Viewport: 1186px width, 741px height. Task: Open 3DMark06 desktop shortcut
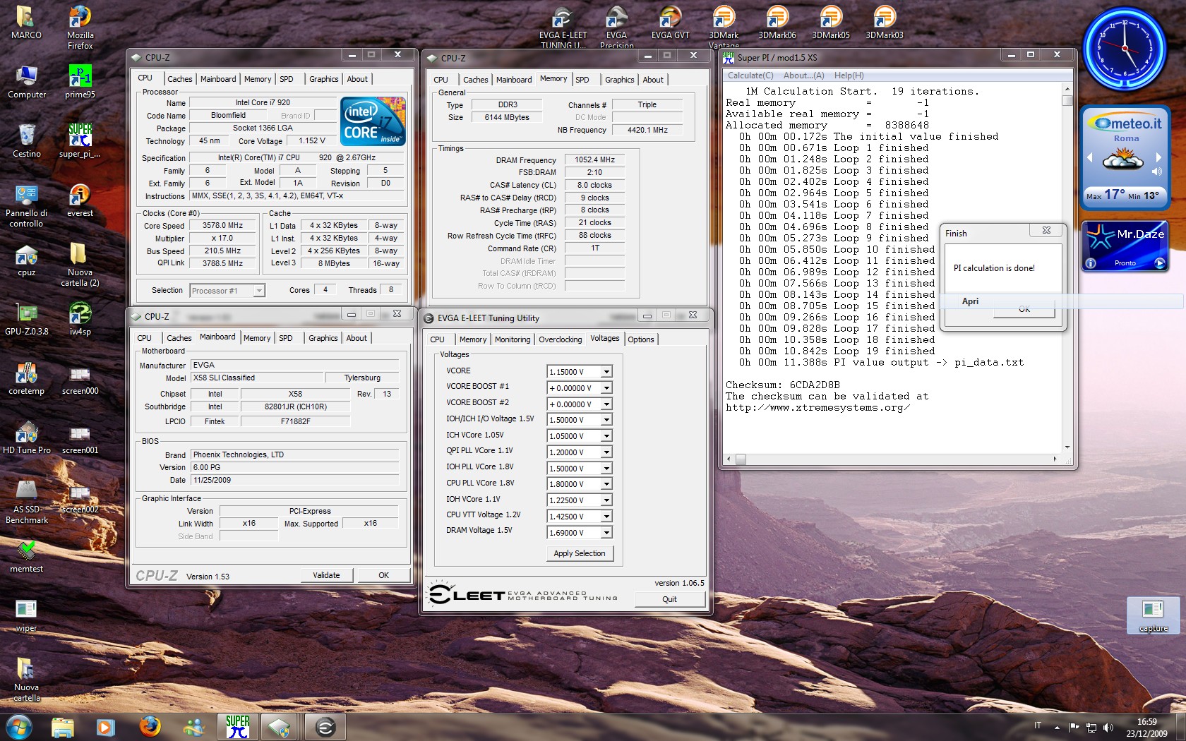(x=777, y=23)
